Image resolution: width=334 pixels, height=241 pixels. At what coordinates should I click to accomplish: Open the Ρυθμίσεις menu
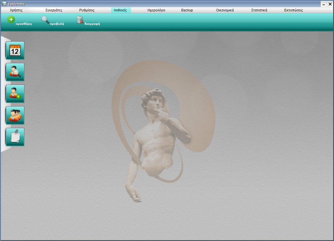87,10
